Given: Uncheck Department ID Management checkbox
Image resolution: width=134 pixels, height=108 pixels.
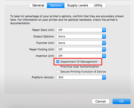Looking at the screenshot, I should [58, 62].
